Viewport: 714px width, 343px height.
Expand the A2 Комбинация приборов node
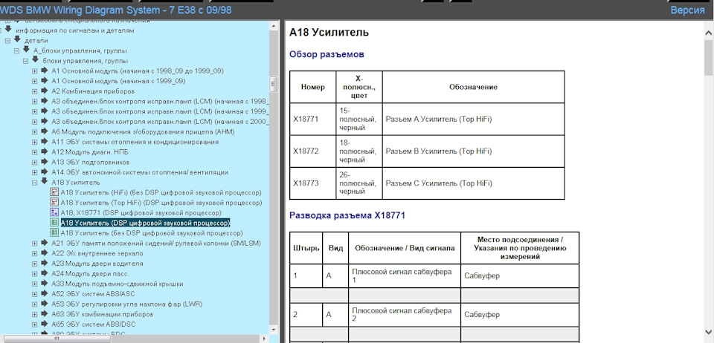tap(35, 91)
